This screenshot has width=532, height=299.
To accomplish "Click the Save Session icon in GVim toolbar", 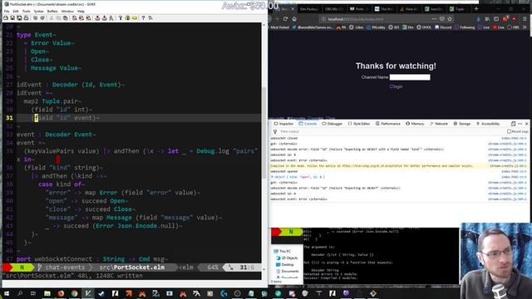I will [104, 18].
